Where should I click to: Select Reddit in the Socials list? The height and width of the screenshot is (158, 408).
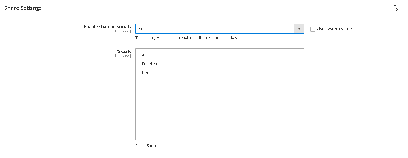coord(149,73)
